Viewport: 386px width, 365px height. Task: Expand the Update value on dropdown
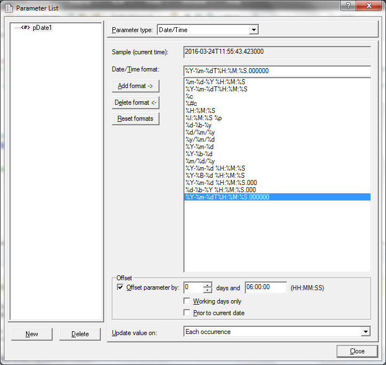coord(365,332)
